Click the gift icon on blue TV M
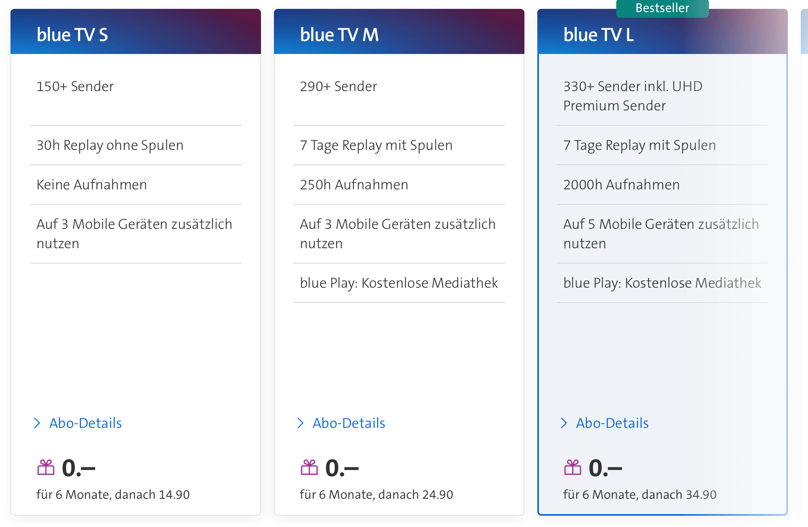This screenshot has height=527, width=808. point(309,467)
